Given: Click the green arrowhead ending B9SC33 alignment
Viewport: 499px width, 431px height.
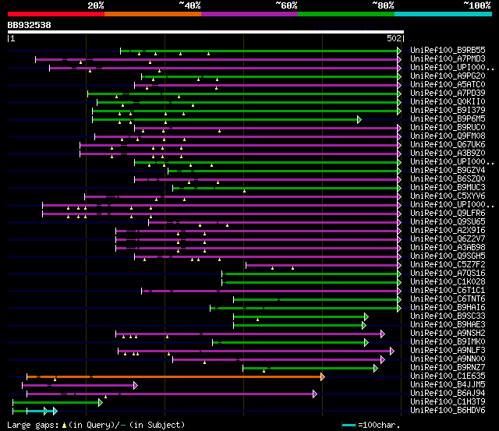Looking at the screenshot, I should coord(366,316).
